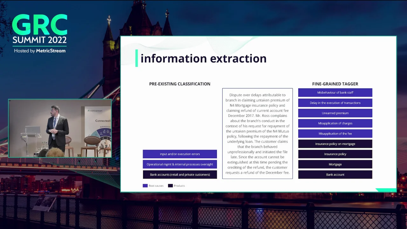Choose the 'Misapplication of charges' tag
The width and height of the screenshot is (407, 229).
point(335,123)
